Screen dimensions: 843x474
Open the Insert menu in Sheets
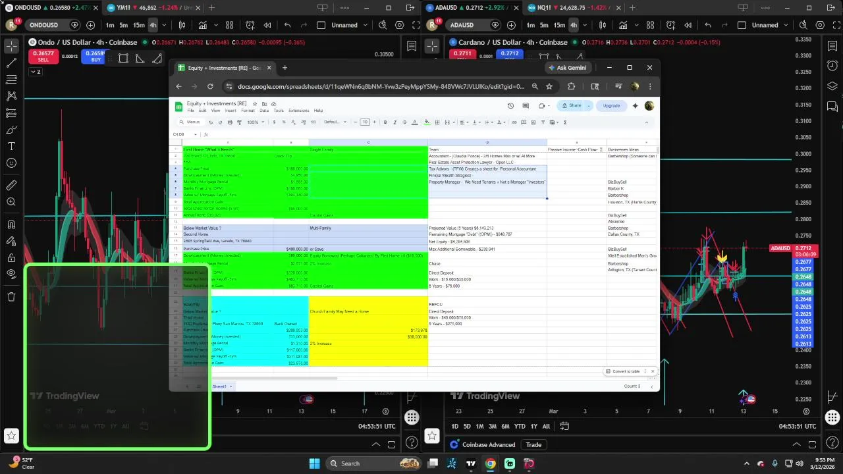tap(231, 111)
